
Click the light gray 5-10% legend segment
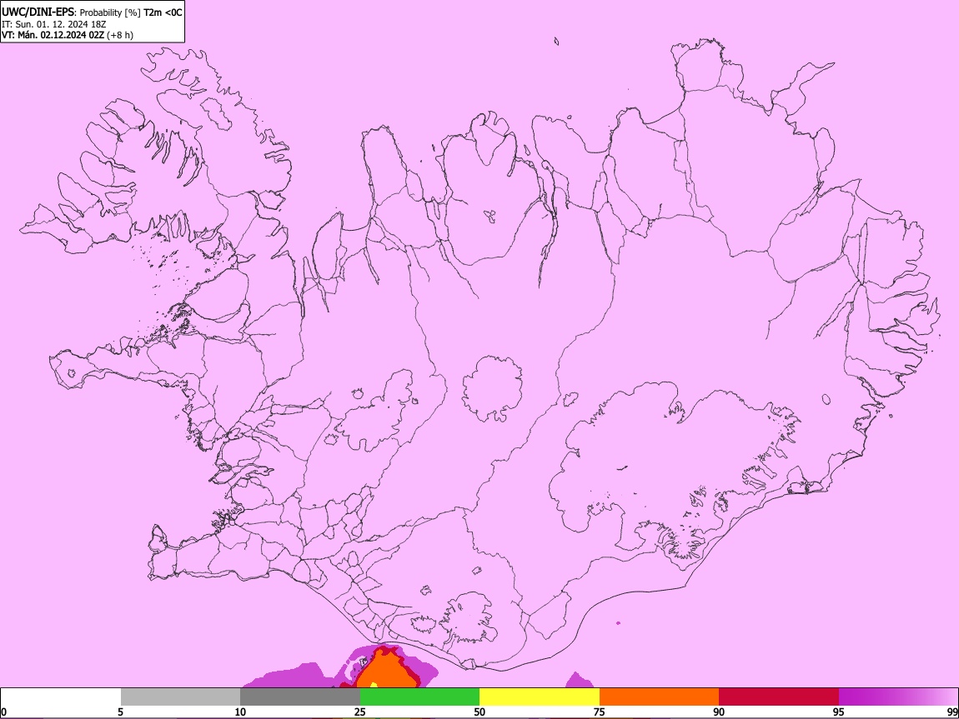[x=180, y=697]
